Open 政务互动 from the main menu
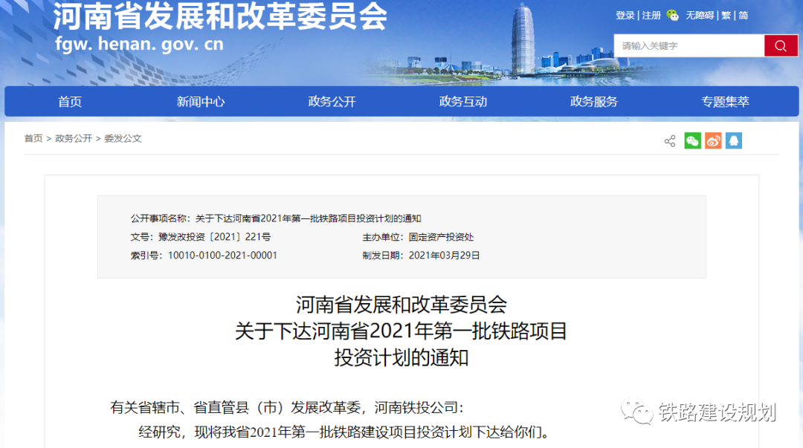The image size is (803, 448). [463, 102]
